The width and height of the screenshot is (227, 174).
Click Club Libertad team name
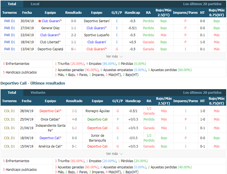coord(50,42)
